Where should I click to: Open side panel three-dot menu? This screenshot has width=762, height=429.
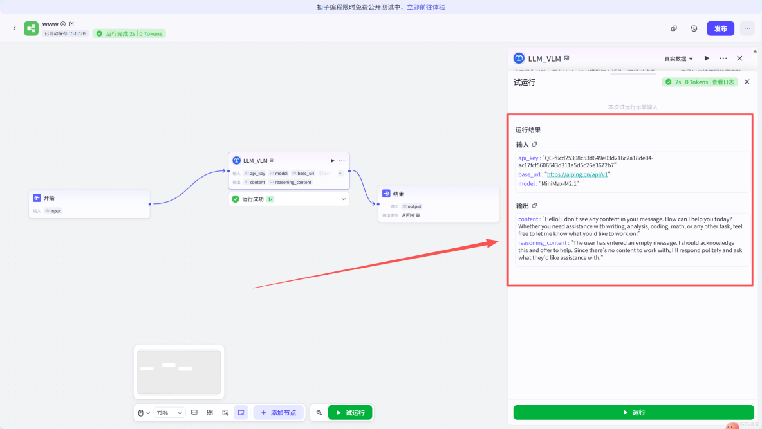[723, 59]
